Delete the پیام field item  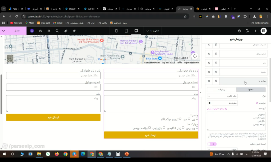point(209,63)
